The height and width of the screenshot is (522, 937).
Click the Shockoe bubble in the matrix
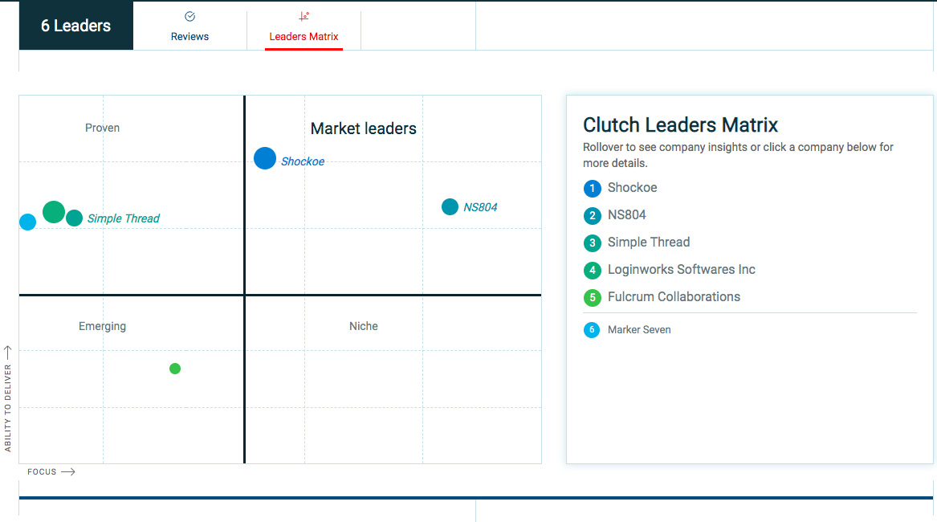[265, 158]
